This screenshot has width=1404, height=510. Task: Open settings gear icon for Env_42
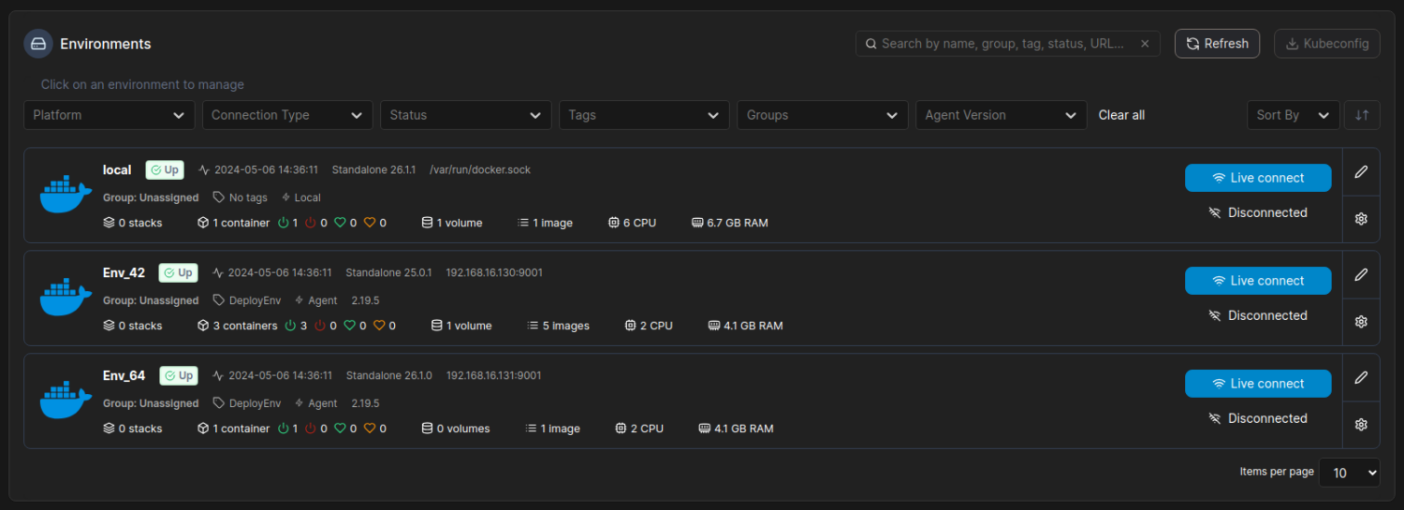point(1361,322)
